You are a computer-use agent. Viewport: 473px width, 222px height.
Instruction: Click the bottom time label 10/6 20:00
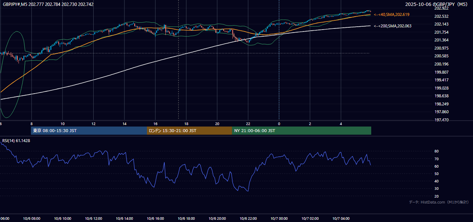[217, 219]
